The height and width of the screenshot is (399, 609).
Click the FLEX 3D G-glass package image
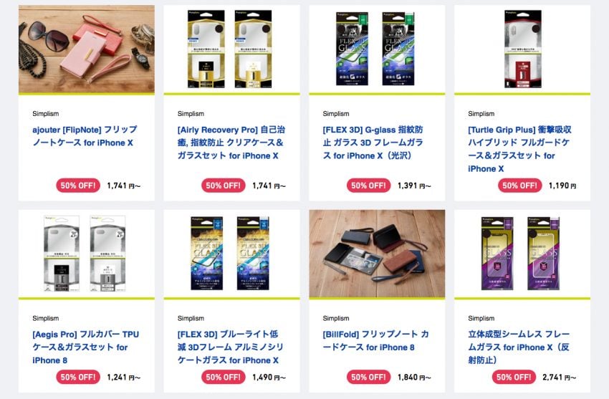(x=375, y=49)
